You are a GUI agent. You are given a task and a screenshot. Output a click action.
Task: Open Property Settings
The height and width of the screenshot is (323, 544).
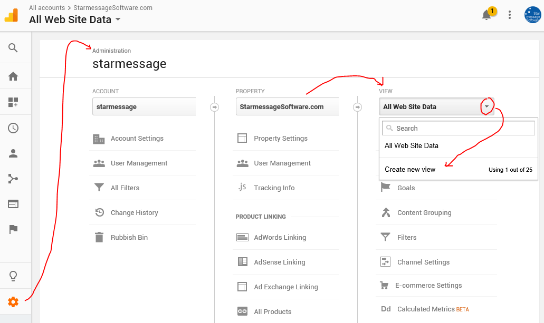coord(281,138)
